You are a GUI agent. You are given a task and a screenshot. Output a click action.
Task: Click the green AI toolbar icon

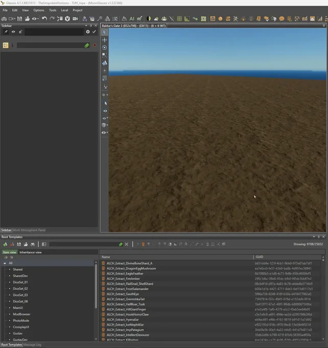(x=132, y=19)
